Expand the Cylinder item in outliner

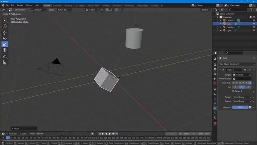[x=221, y=27]
